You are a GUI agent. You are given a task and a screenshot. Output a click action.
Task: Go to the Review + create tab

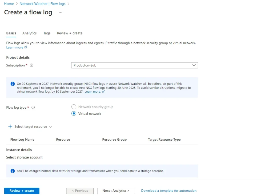(x=70, y=33)
